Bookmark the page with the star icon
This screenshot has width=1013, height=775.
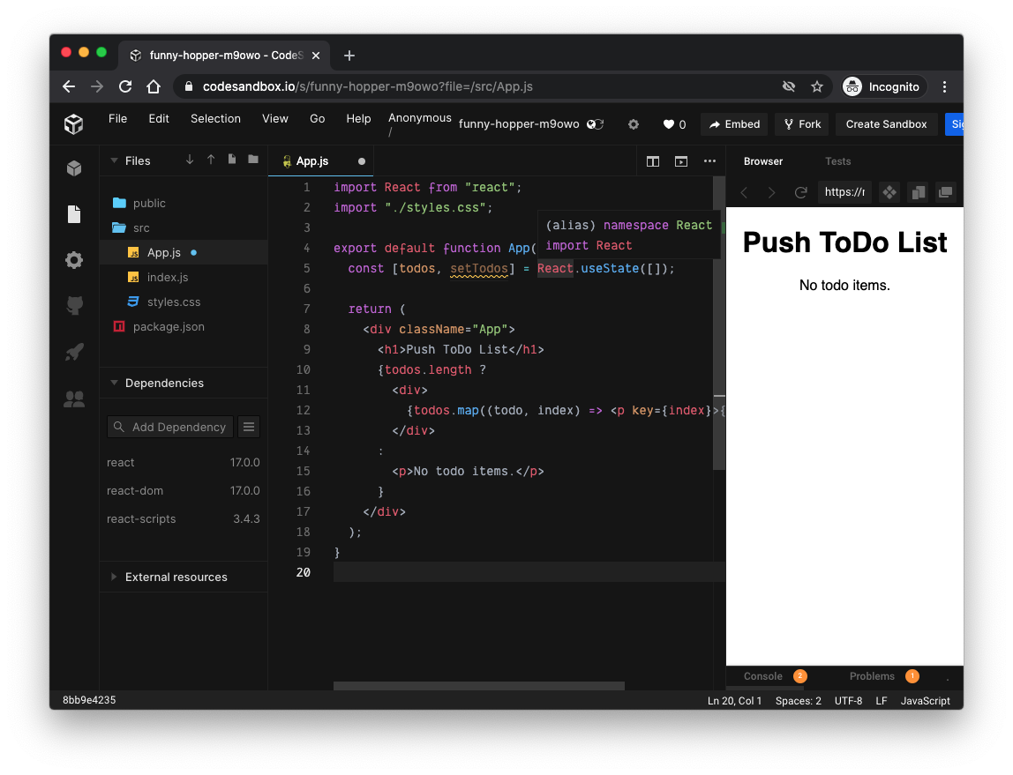[816, 86]
